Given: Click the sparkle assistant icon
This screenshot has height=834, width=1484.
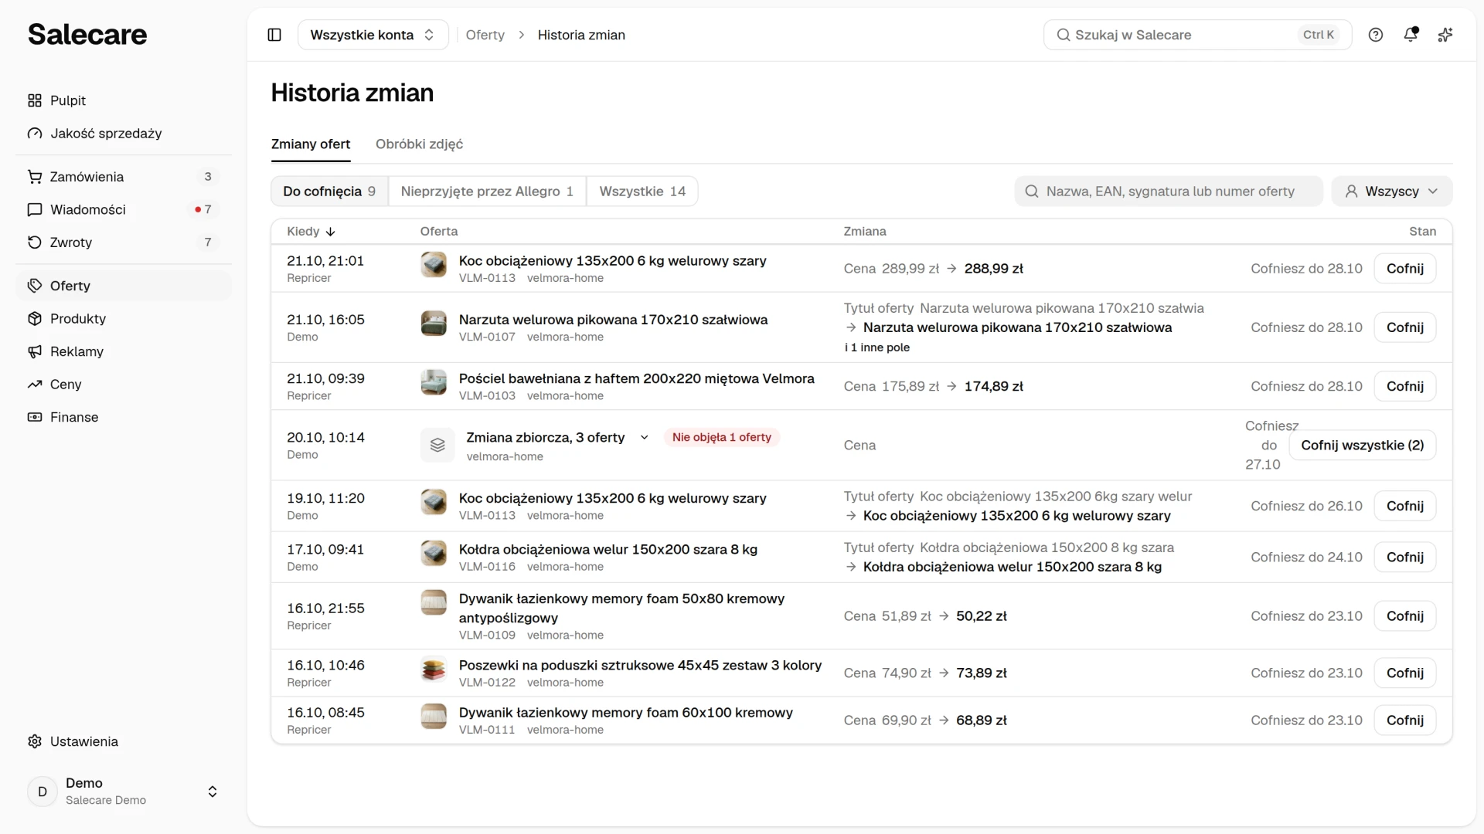Looking at the screenshot, I should tap(1445, 35).
